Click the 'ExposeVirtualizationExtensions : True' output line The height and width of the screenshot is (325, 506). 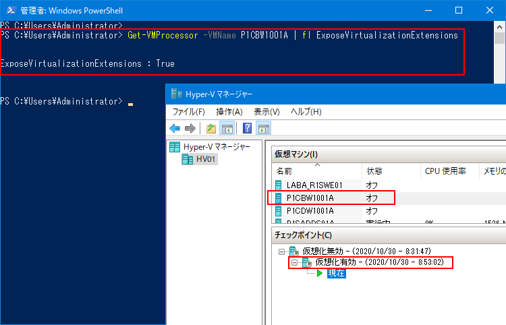(88, 63)
